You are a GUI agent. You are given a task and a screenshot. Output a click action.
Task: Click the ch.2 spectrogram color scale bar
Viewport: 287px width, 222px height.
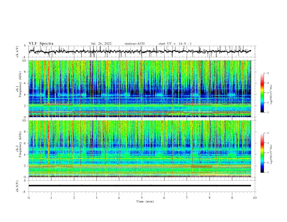coord(262,153)
